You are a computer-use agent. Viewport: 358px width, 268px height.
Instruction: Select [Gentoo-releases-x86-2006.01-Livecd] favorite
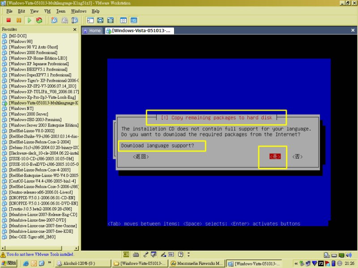coord(41,192)
